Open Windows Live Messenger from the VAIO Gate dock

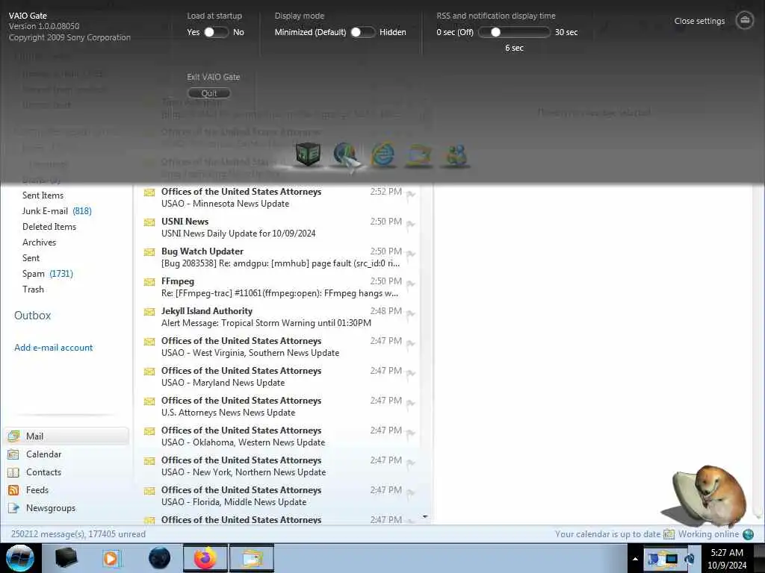coord(456,155)
